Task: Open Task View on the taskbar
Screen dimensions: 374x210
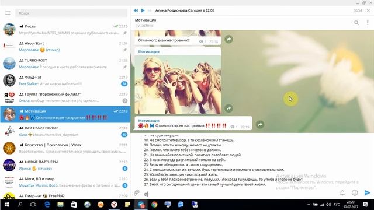Action: (x=33, y=205)
